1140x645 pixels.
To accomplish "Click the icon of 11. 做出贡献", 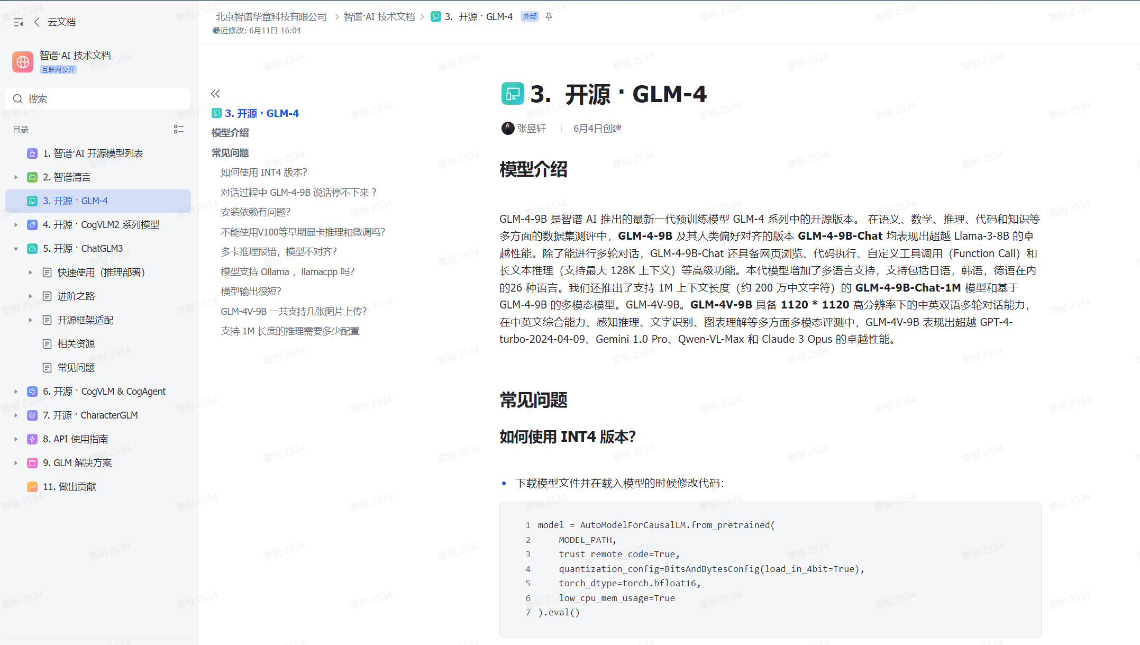I will click(32, 486).
